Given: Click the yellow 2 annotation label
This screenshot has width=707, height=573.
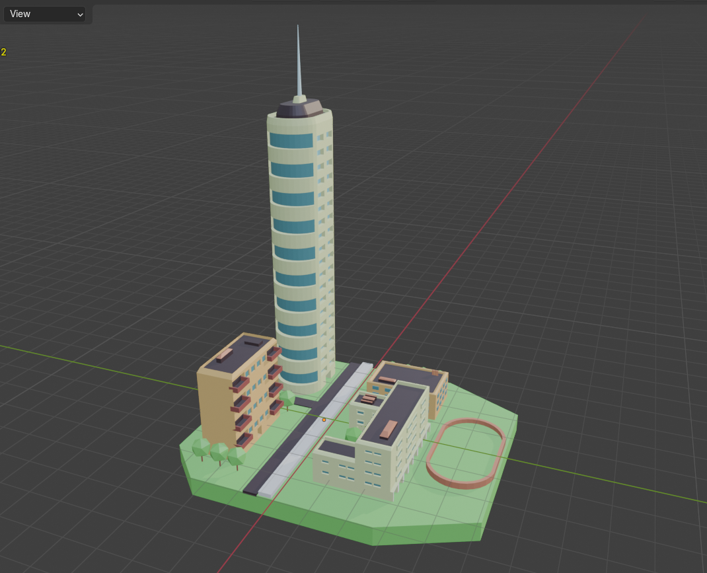Looking at the screenshot, I should click(x=3, y=52).
